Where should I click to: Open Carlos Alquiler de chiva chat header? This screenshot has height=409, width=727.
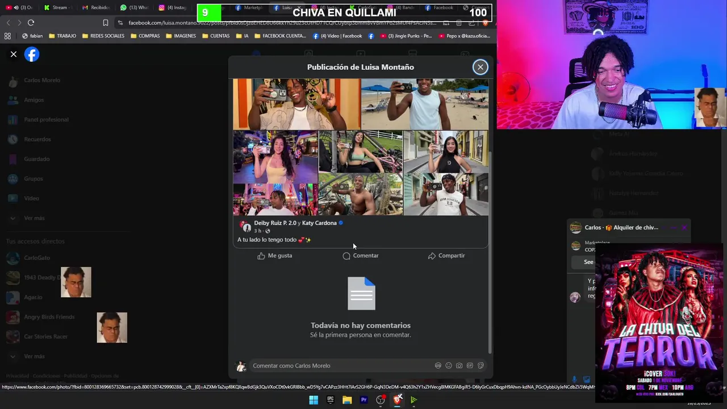615,228
